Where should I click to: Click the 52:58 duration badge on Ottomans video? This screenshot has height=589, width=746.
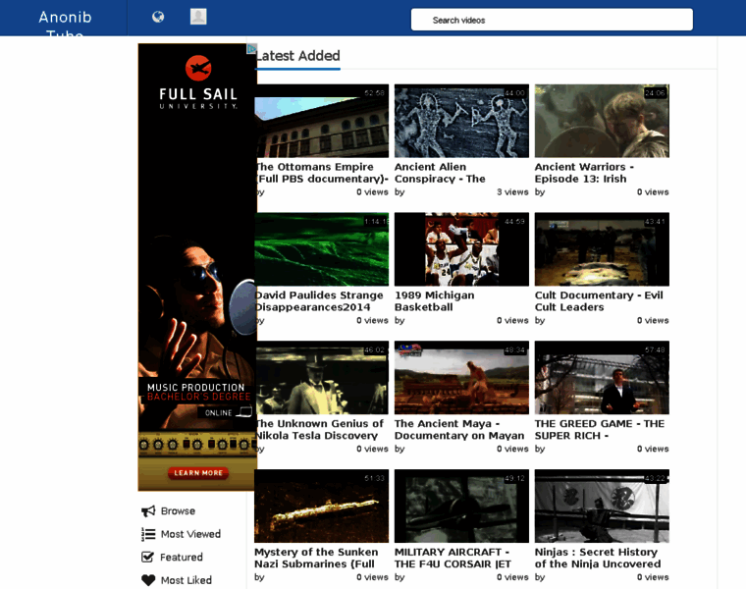(374, 93)
